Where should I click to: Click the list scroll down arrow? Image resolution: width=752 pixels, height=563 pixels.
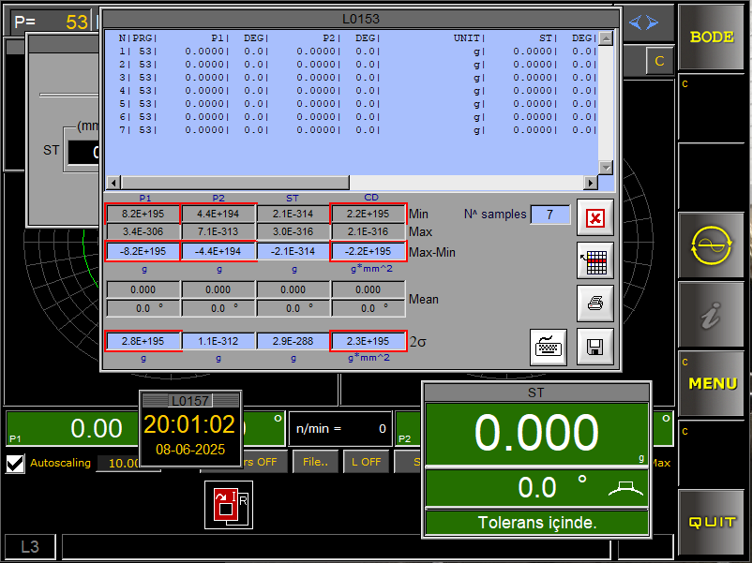[x=607, y=168]
